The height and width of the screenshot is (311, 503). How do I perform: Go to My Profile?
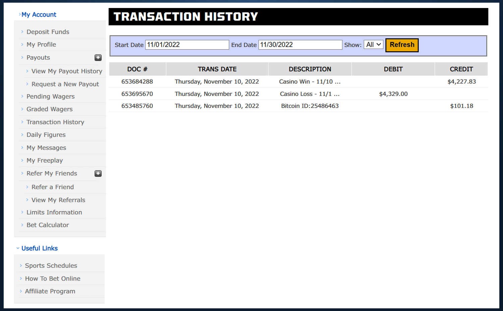(x=41, y=45)
